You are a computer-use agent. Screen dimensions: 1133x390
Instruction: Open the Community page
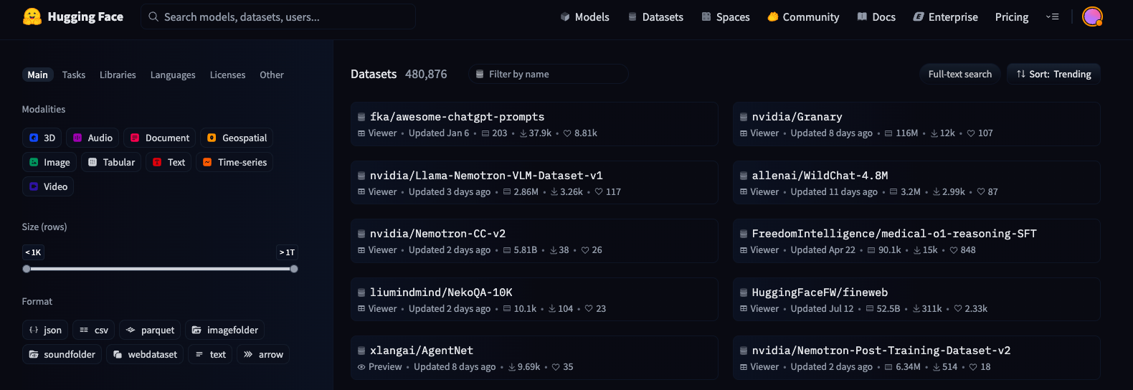803,16
